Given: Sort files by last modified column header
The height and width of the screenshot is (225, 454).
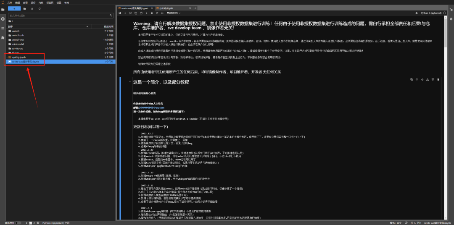Looking at the screenshot, I should pyautogui.click(x=103, y=26).
